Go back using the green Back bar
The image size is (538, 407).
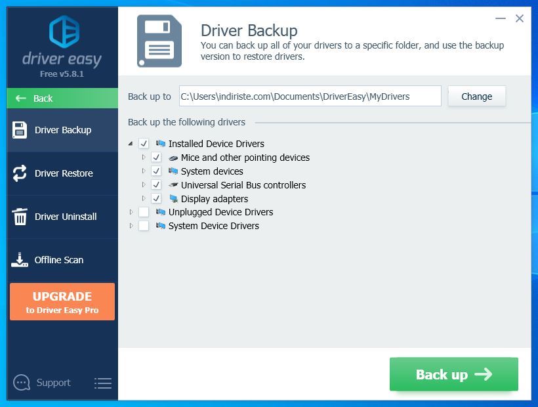point(62,98)
